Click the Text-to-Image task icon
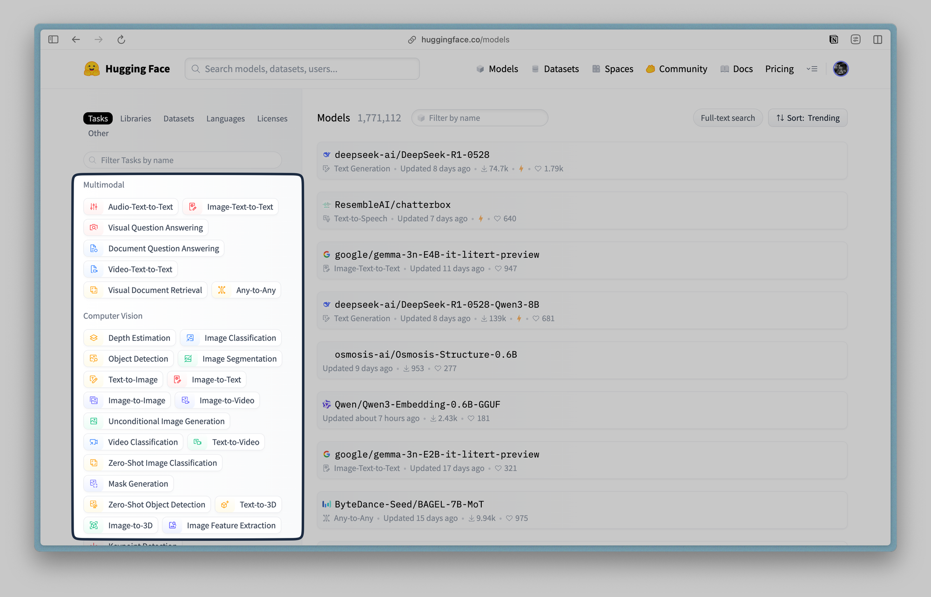The width and height of the screenshot is (931, 597). tap(94, 380)
